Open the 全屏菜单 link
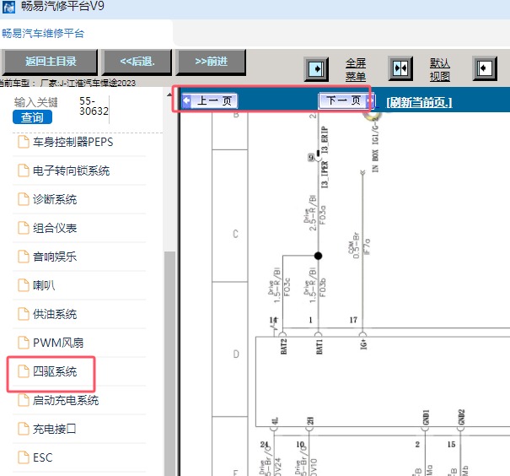This screenshot has width=510, height=476. (356, 70)
